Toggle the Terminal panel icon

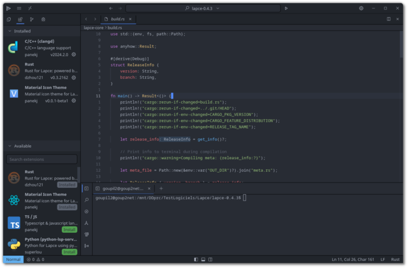(87, 188)
